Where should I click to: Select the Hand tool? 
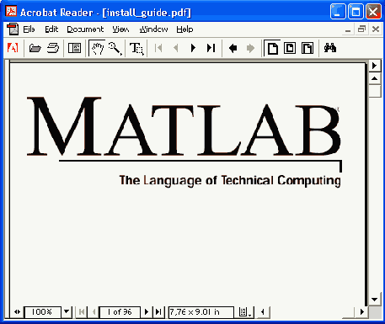pyautogui.click(x=97, y=48)
